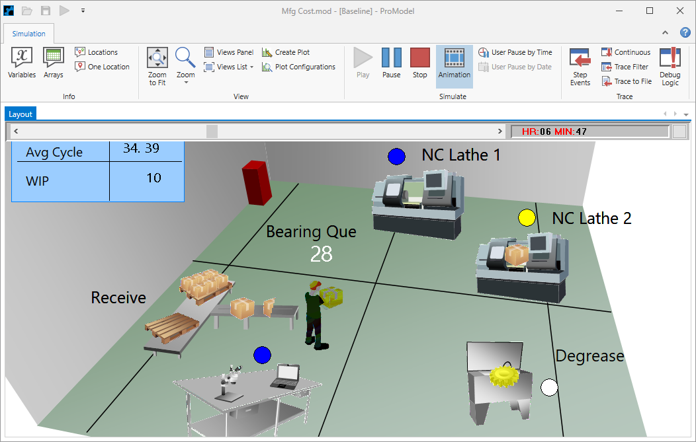
Task: Click the horizontal layout scrollbar right arrow
Action: tap(500, 131)
